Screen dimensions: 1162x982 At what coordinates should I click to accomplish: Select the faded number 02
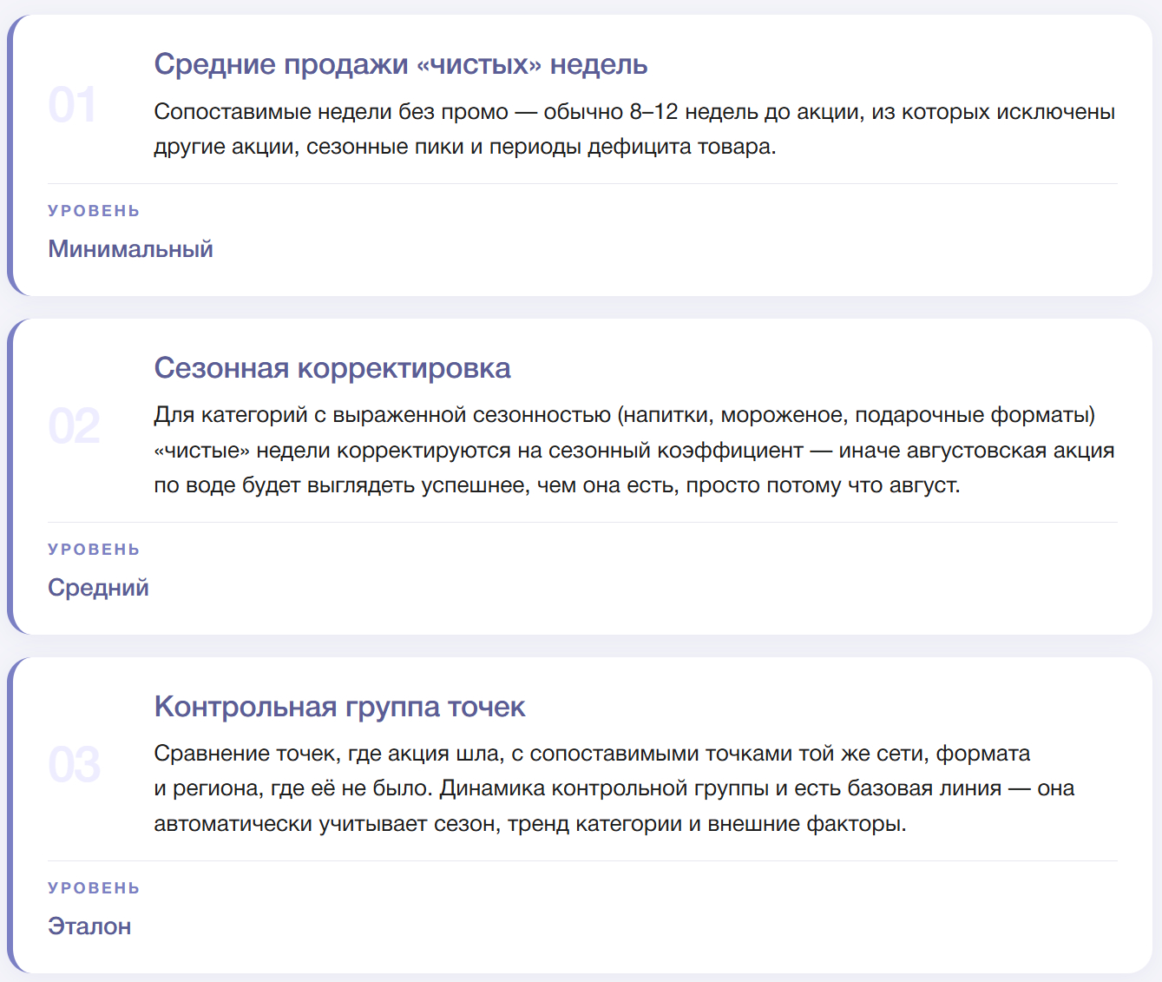[74, 426]
